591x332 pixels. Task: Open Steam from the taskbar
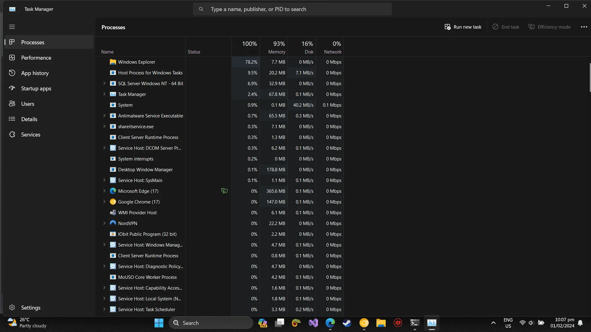[347, 323]
